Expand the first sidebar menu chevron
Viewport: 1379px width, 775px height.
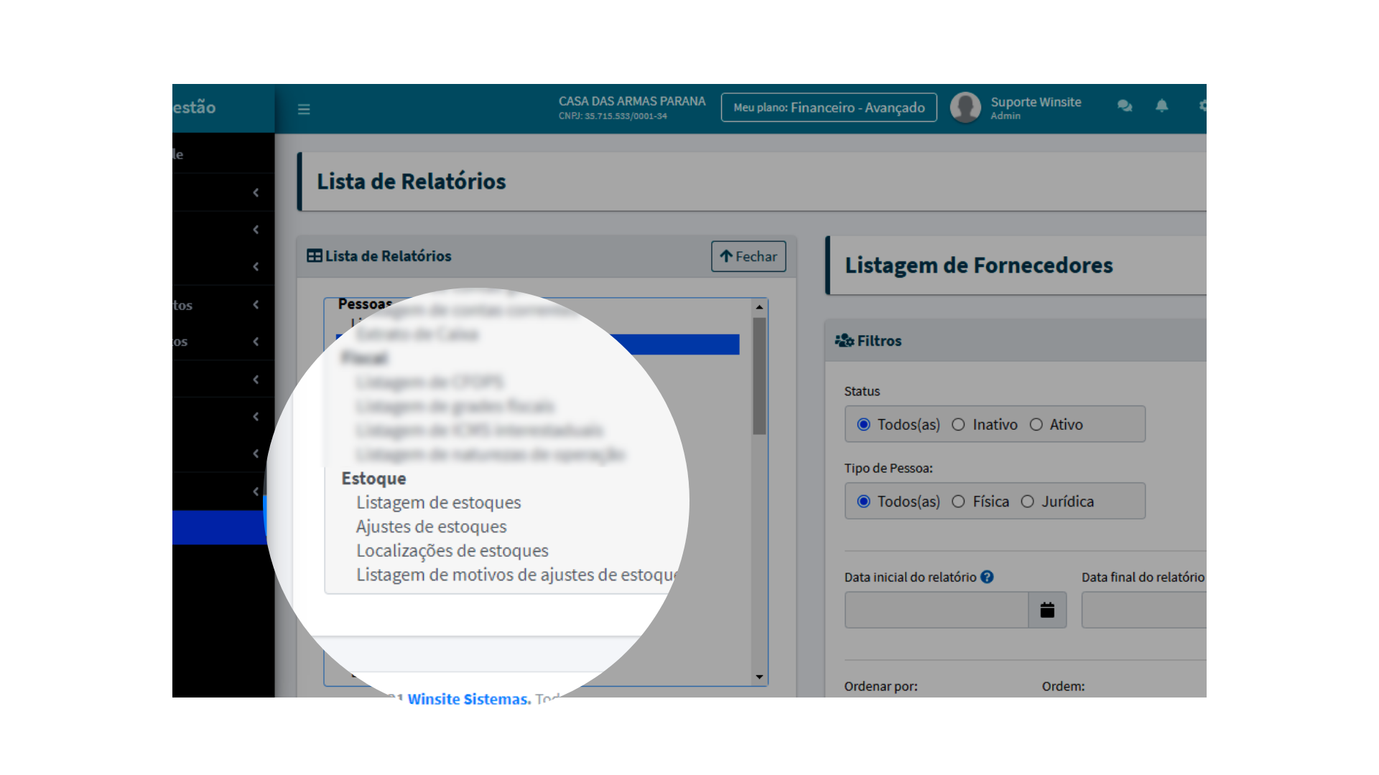[x=256, y=192]
